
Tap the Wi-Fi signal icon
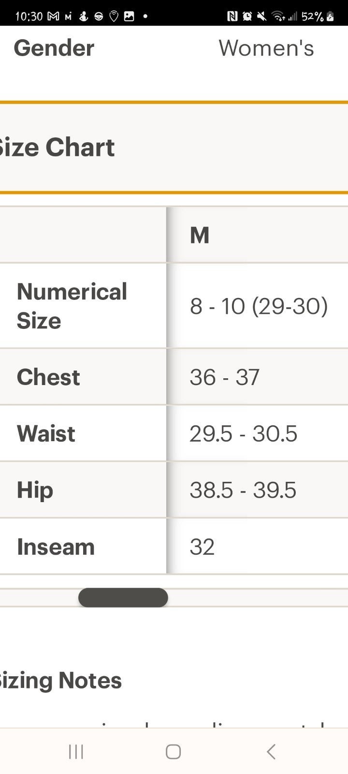(278, 16)
